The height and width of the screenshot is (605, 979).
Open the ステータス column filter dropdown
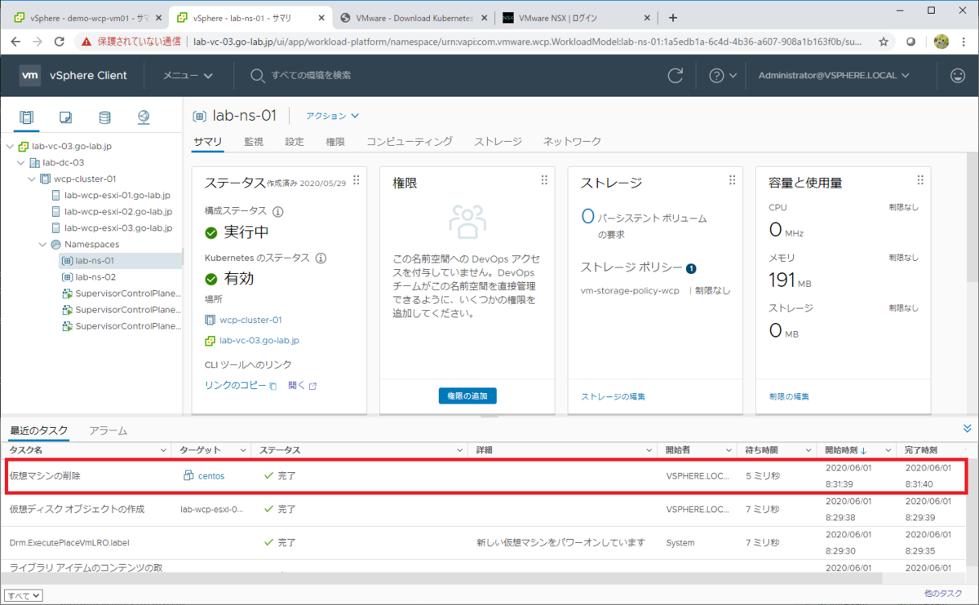pos(458,450)
